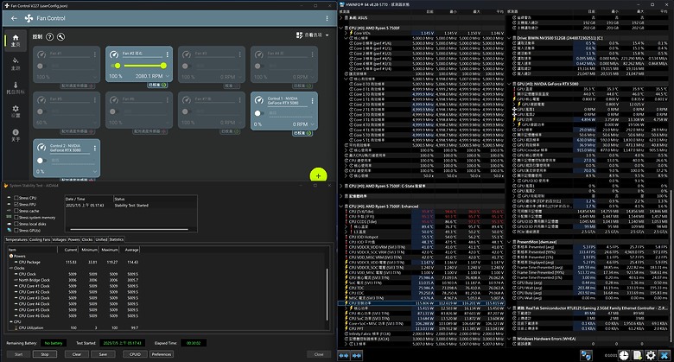Expand Control 1 NVIDIA card chevron

click(313, 124)
